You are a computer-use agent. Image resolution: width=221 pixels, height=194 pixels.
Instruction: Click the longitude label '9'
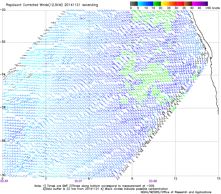tap(132, 178)
